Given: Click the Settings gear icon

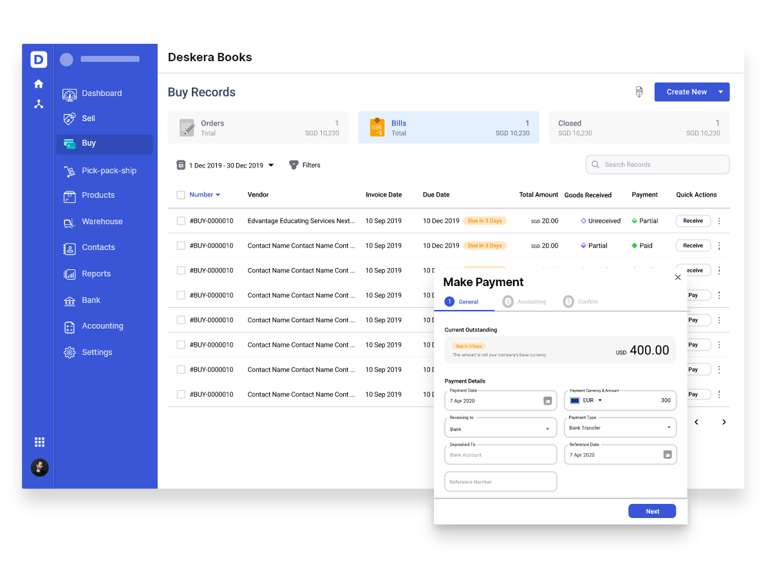Looking at the screenshot, I should (x=70, y=352).
